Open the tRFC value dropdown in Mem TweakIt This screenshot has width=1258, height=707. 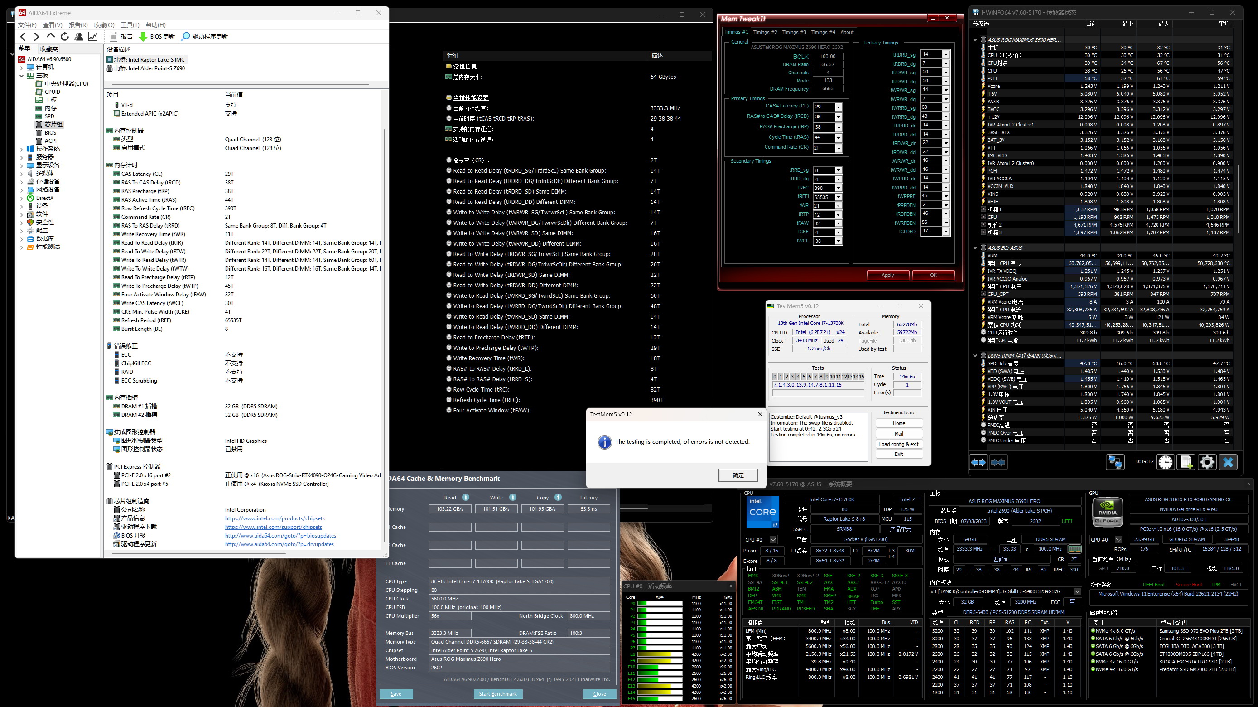839,188
